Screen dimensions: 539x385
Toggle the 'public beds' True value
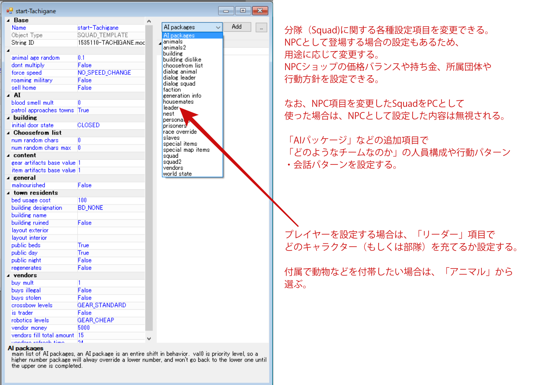point(84,245)
